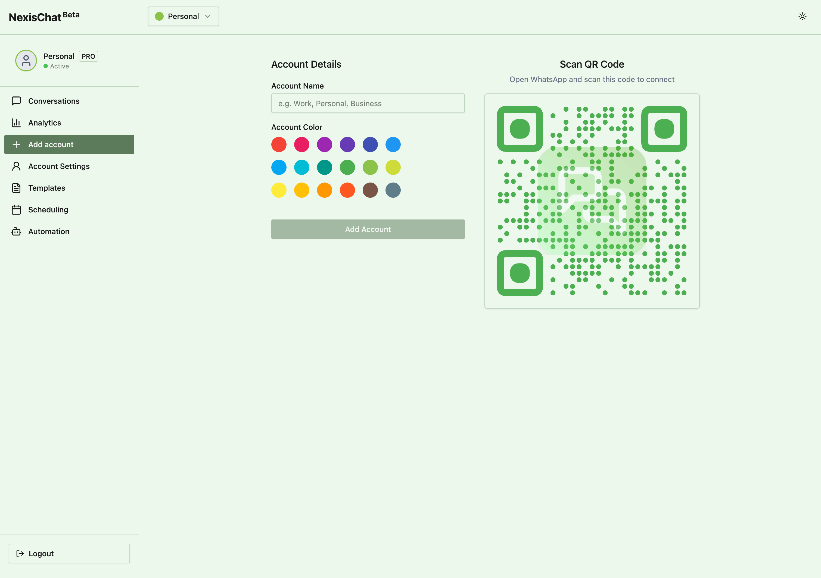Screen dimensions: 821x578
Task: Go to the Analytics section
Action: [69, 123]
